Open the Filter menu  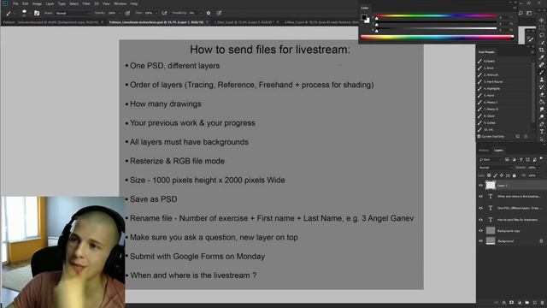tap(86, 3)
